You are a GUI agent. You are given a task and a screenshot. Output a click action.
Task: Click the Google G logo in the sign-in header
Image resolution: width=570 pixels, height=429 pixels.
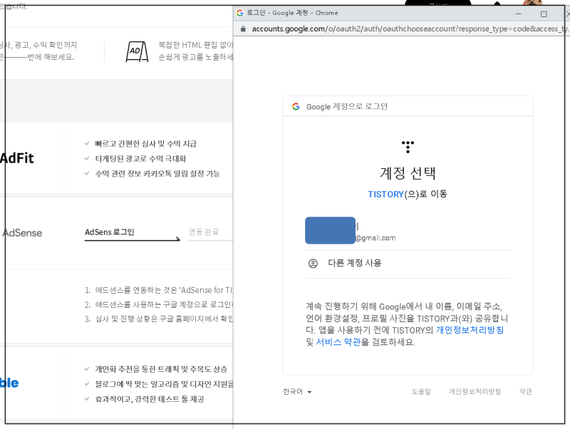[296, 106]
